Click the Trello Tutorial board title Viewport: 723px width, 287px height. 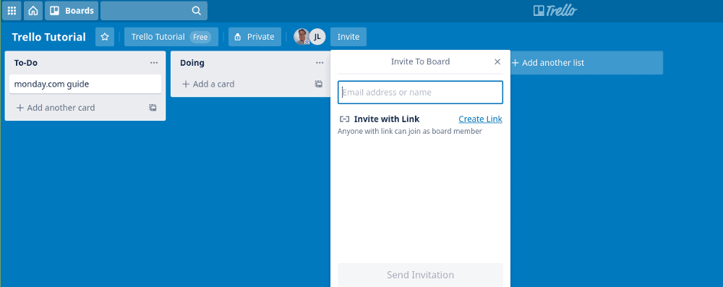(49, 37)
